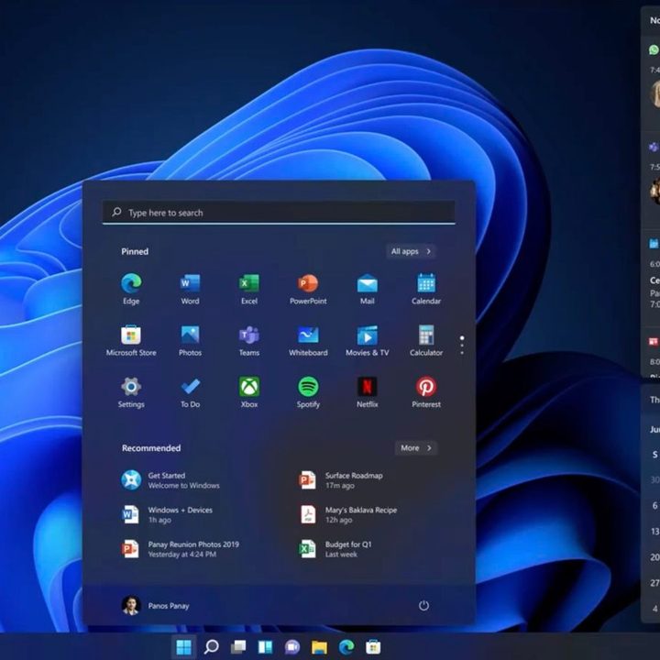This screenshot has width=660, height=660.
Task: Open Panos Panay user account
Action: (x=155, y=606)
